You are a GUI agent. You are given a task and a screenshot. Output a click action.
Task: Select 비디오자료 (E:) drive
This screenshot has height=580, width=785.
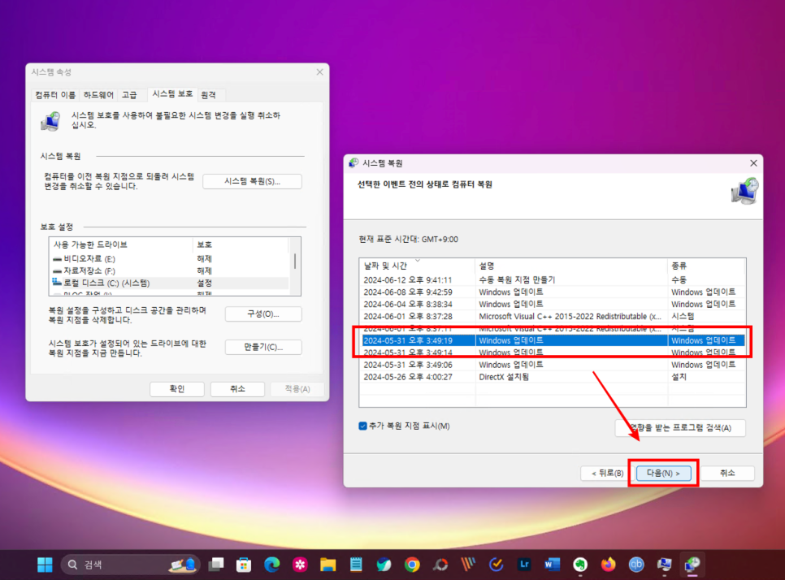[x=170, y=258]
